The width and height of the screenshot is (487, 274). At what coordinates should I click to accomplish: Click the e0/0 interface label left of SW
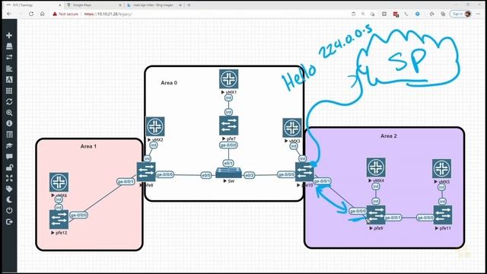click(x=206, y=175)
